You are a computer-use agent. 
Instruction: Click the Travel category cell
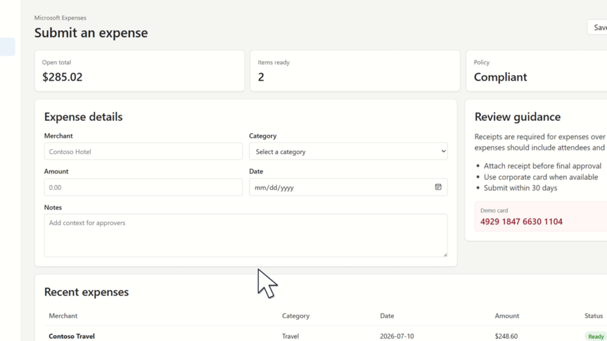[290, 336]
